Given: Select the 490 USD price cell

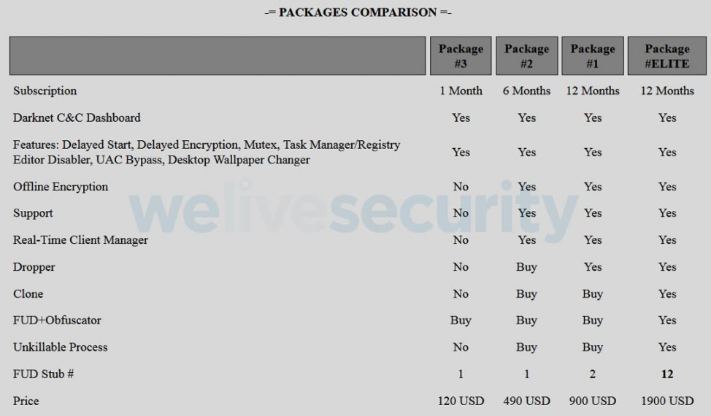Looking at the screenshot, I should pyautogui.click(x=526, y=401).
